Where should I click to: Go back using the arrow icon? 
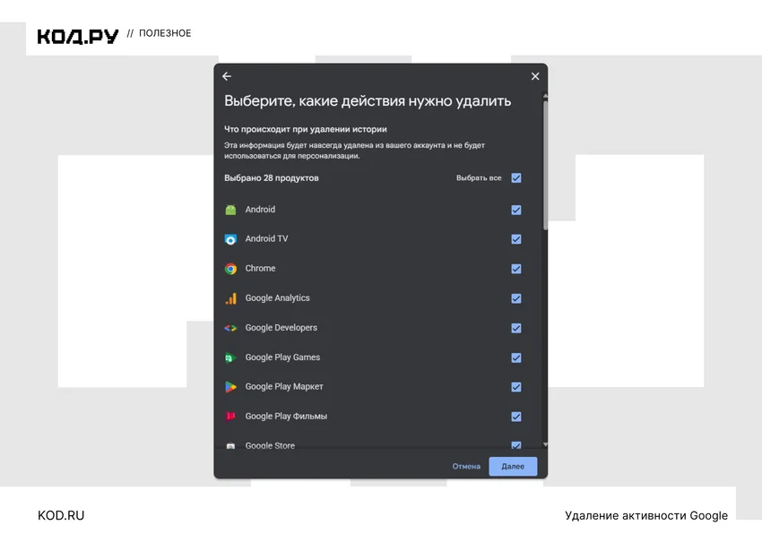tap(227, 76)
